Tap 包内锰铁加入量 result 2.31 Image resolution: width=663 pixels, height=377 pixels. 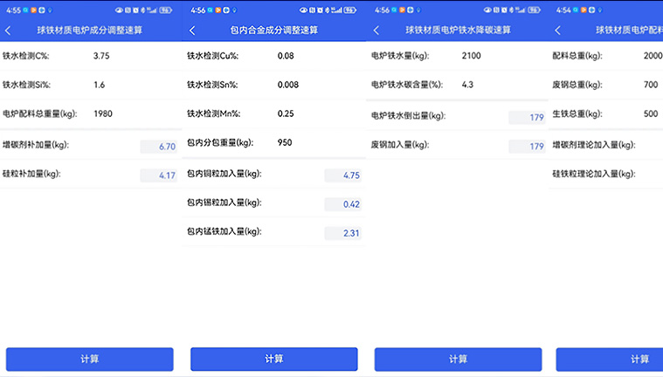[342, 233]
